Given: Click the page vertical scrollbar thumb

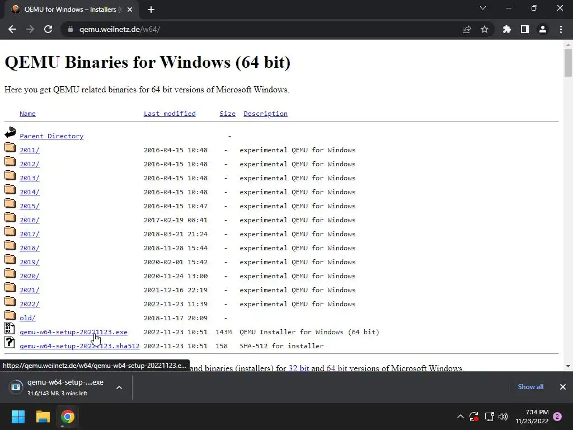Looking at the screenshot, I should [x=568, y=63].
